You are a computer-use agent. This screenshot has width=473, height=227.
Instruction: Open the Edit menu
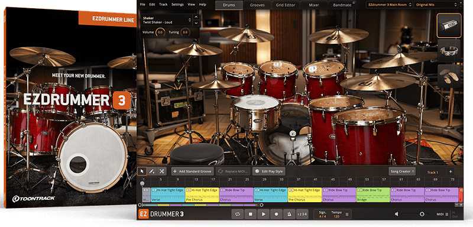[152, 5]
